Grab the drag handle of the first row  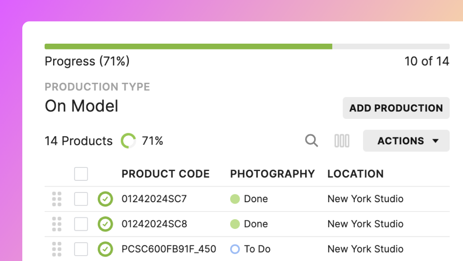click(56, 199)
